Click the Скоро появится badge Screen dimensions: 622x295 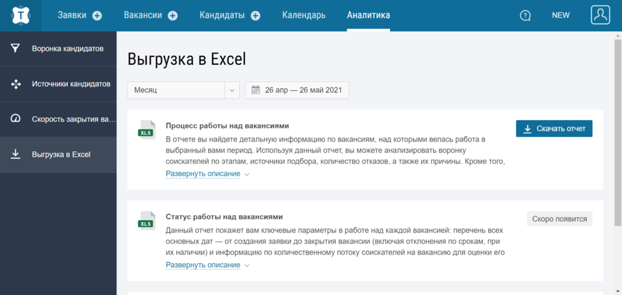[560, 218]
